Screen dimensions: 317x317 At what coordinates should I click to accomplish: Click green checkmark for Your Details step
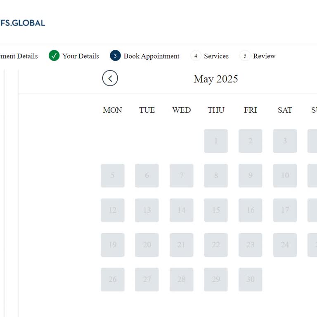[x=54, y=56]
